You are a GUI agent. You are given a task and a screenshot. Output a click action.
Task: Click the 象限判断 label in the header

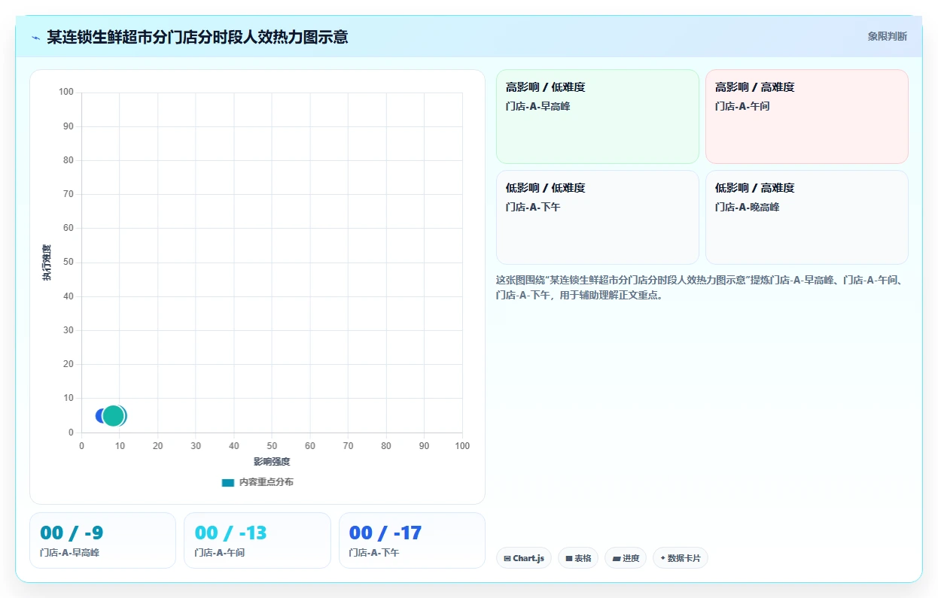pyautogui.click(x=887, y=36)
